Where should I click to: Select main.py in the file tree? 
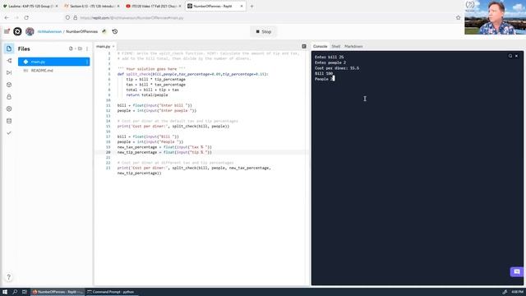coord(53,62)
